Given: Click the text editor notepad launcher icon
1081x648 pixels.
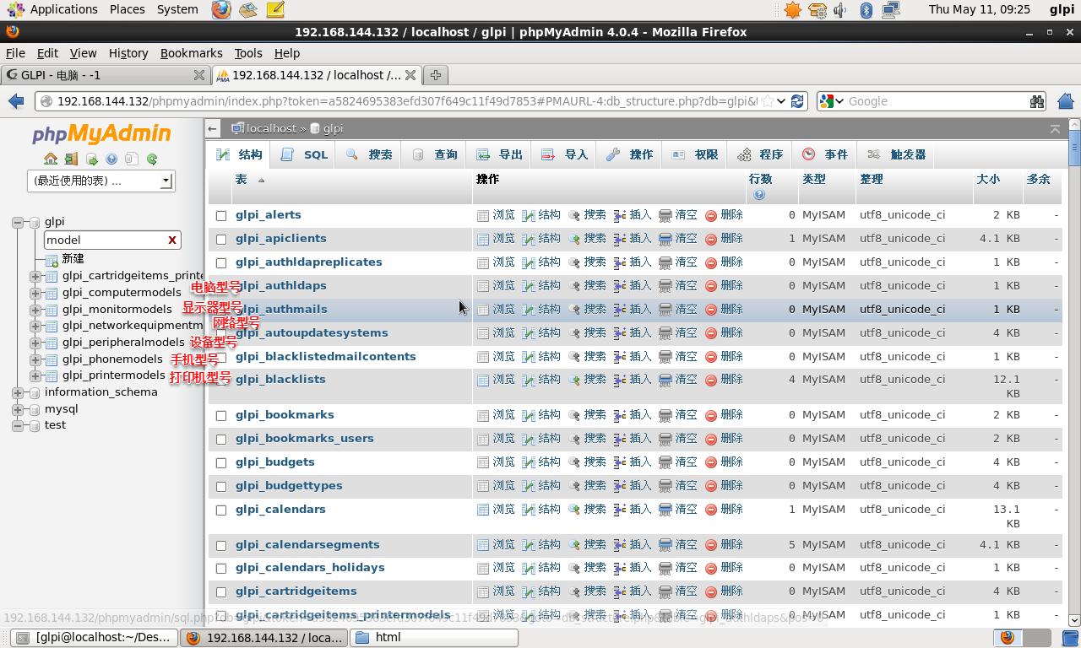Looking at the screenshot, I should click(x=275, y=10).
